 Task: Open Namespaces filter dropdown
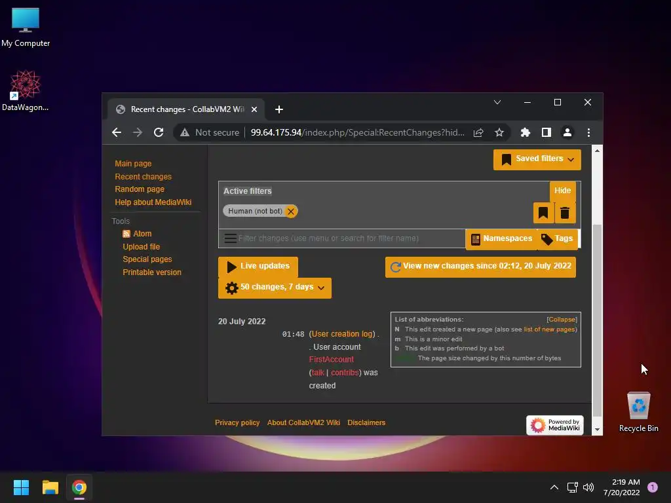coord(501,238)
